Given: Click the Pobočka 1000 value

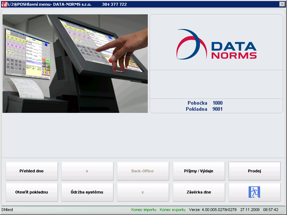Looking at the screenshot, I should pyautogui.click(x=218, y=103).
